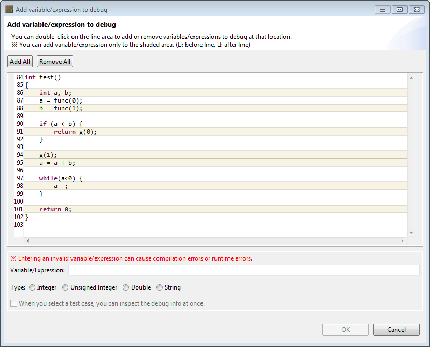Viewport: 430px width, 347px height.
Task: Select the Unsigned Integer radio button
Action: [x=65, y=287]
